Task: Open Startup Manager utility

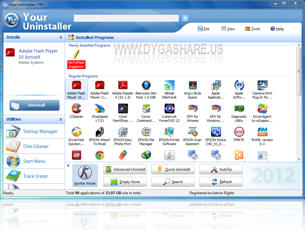Action: pos(34,131)
